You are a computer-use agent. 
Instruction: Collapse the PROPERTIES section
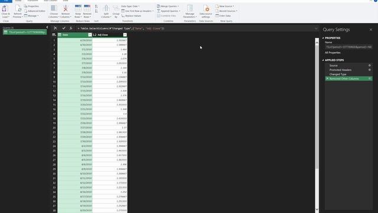pyautogui.click(x=323, y=38)
